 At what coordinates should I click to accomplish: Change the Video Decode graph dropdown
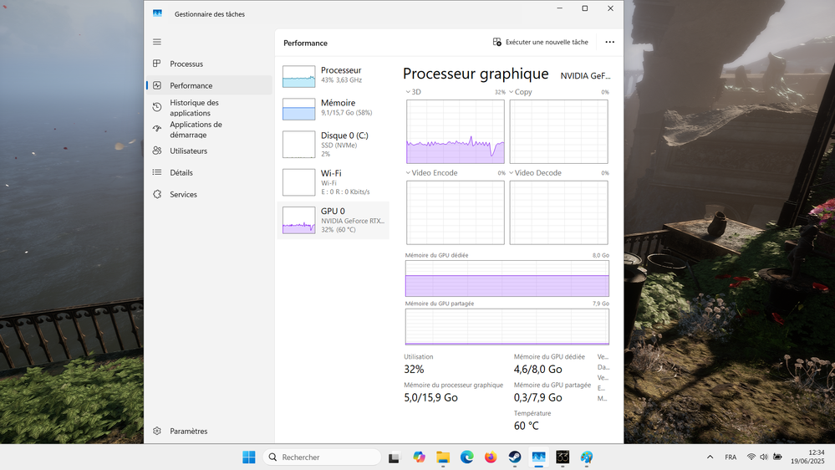512,173
